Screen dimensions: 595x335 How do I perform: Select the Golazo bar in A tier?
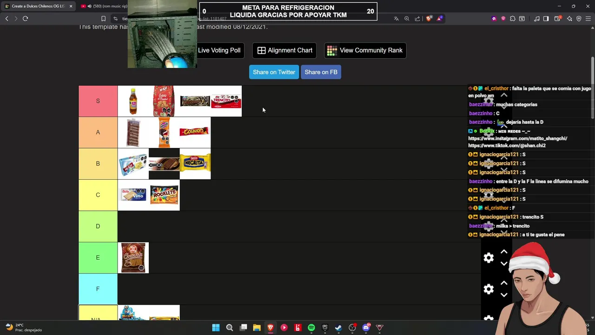click(195, 132)
